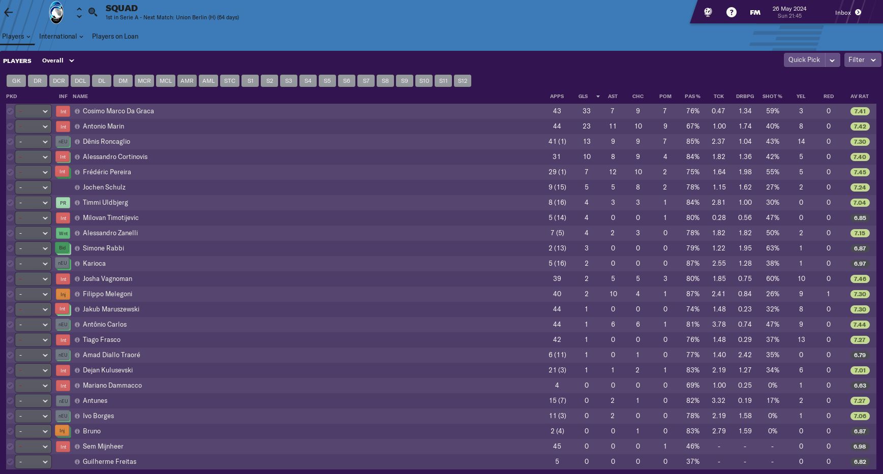Switch to Players on Loan
The height and width of the screenshot is (474, 883).
pyautogui.click(x=115, y=36)
